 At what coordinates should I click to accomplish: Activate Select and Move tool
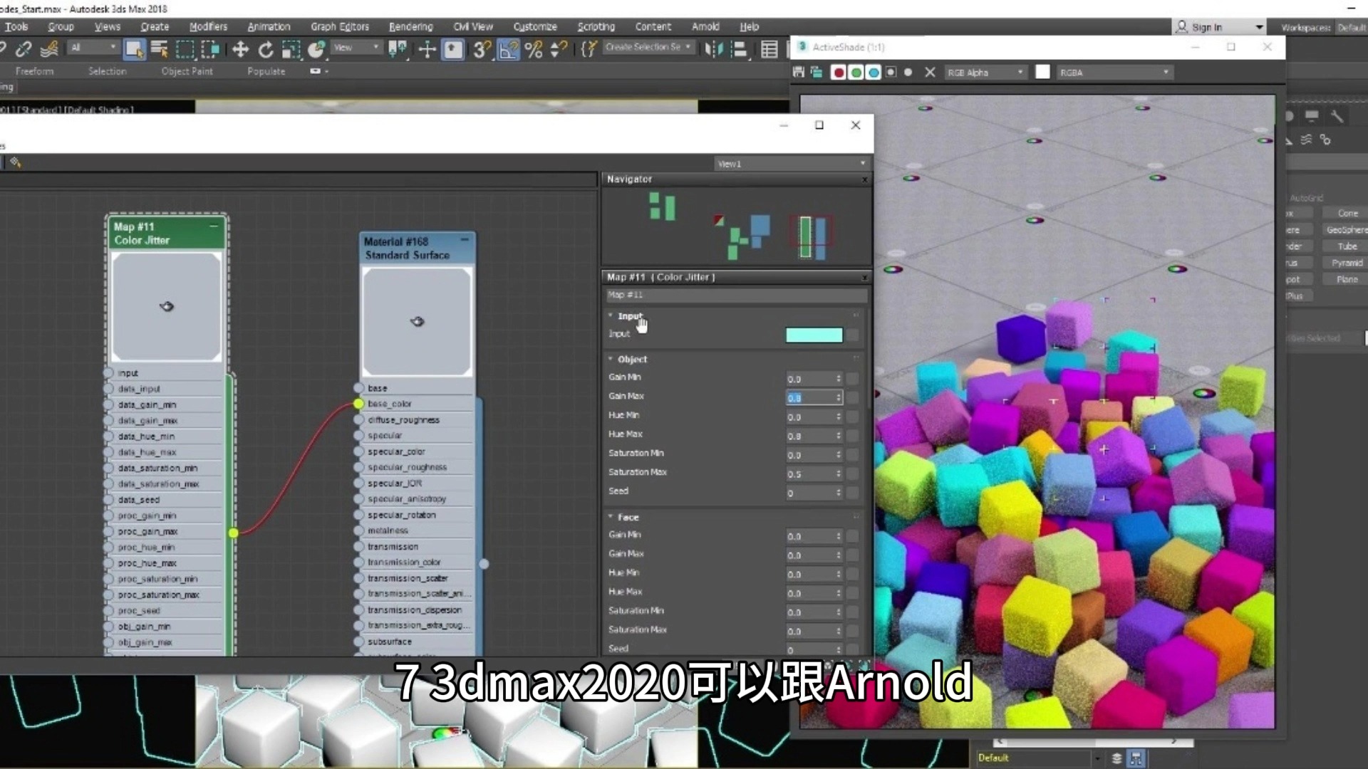point(240,49)
